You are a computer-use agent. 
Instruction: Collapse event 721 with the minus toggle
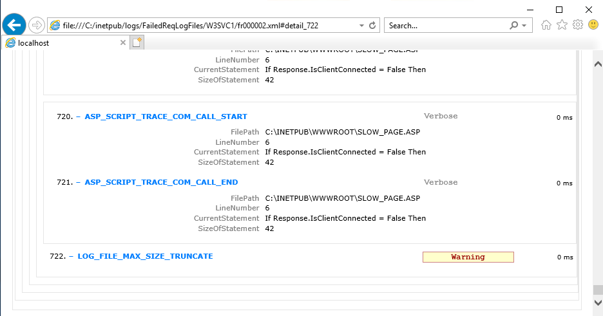coord(79,183)
